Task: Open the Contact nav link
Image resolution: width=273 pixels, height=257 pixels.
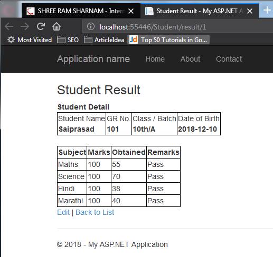Action: (229, 59)
